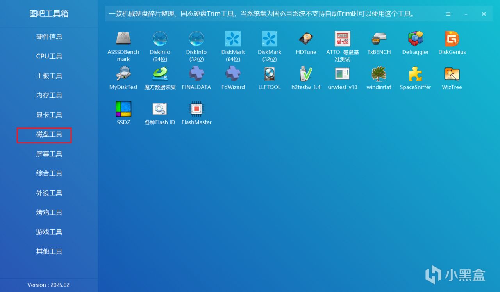The height and width of the screenshot is (292, 500).
Task: Show the 显卡工具 list
Action: (49, 115)
